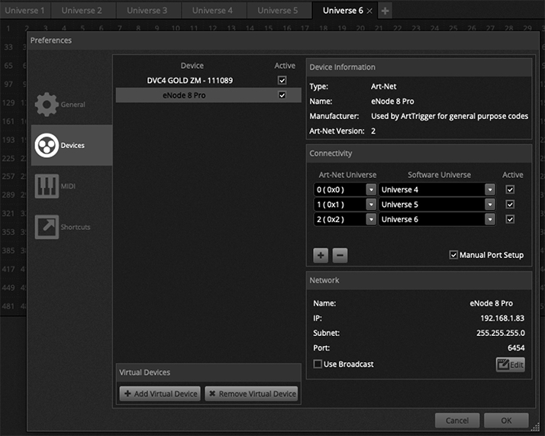Open the MIDI keyboard icon section
This screenshot has height=436, width=545.
pos(47,186)
